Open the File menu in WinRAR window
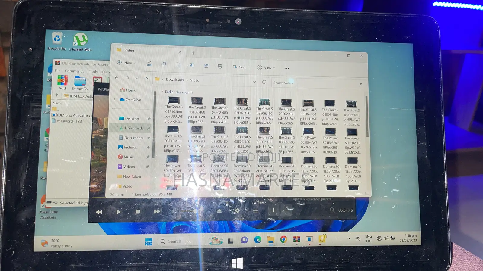Viewport: 483px width, 271px height. [57, 70]
